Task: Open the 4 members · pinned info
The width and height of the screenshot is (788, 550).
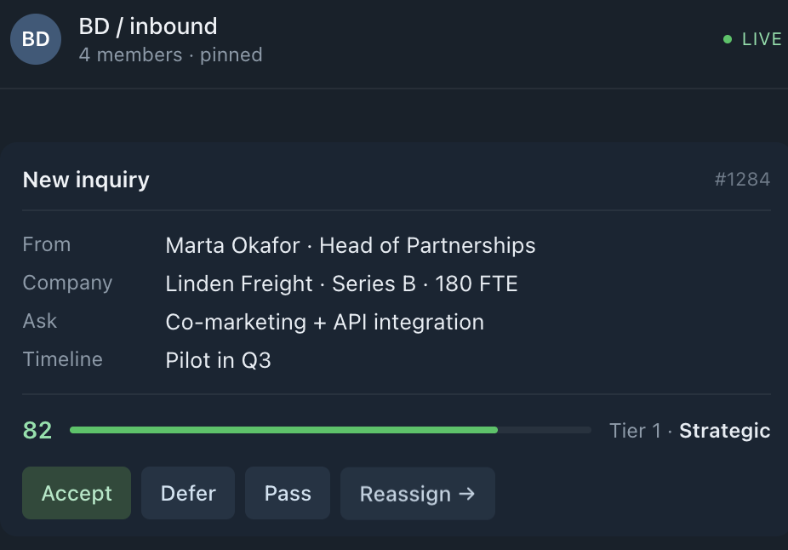Action: pos(170,54)
